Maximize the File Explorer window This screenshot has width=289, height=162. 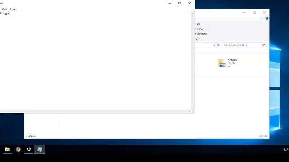click(254, 12)
